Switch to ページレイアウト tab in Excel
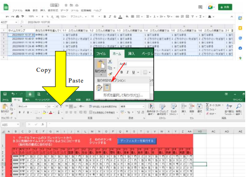 click(42, 100)
